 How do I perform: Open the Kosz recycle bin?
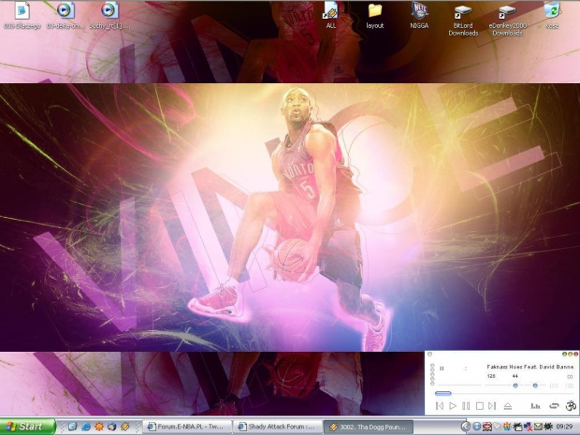[552, 16]
